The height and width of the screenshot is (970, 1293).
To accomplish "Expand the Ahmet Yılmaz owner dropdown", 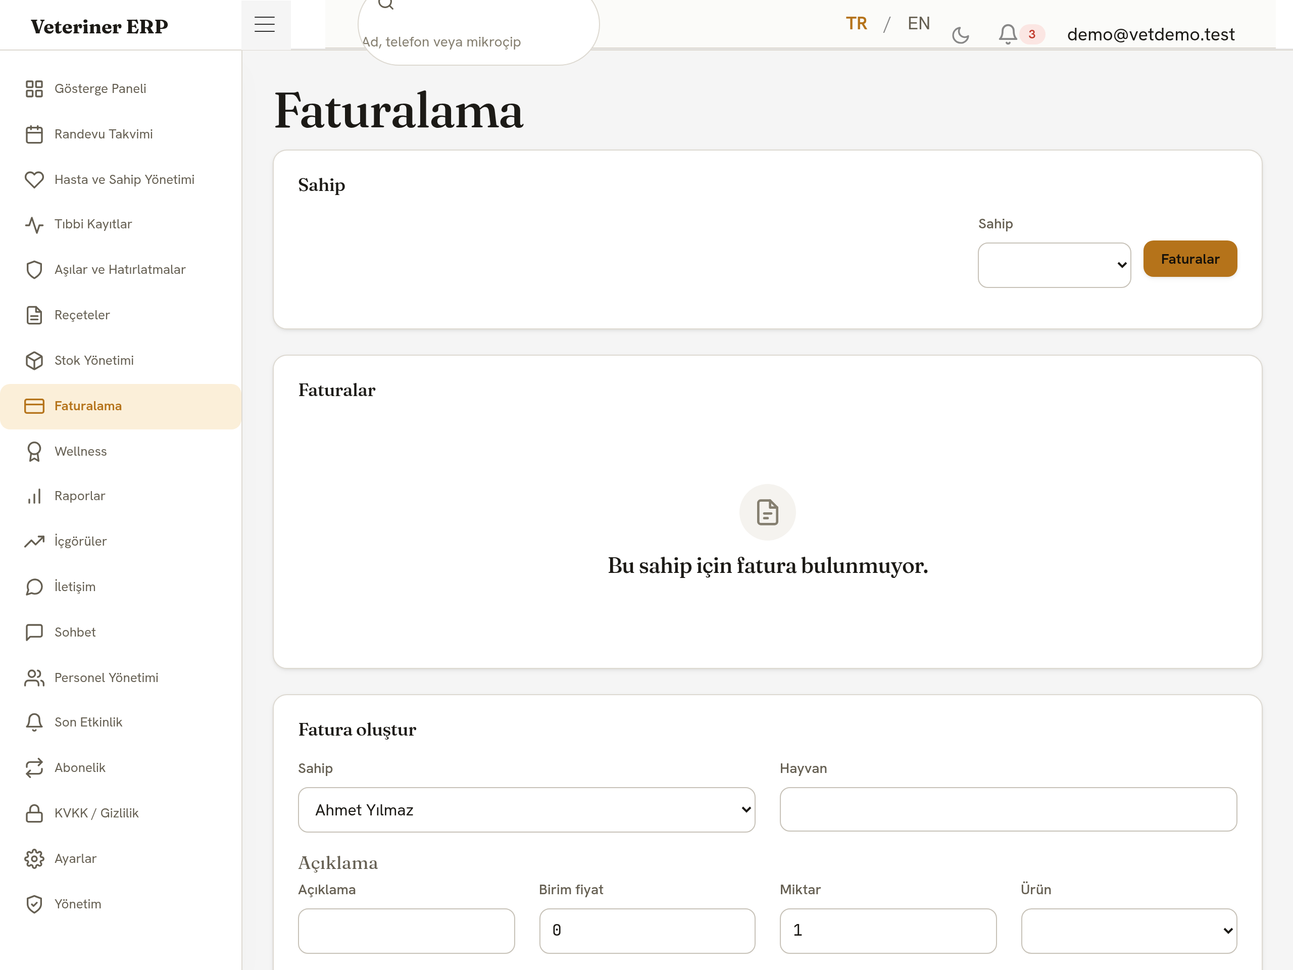I will coord(526,810).
